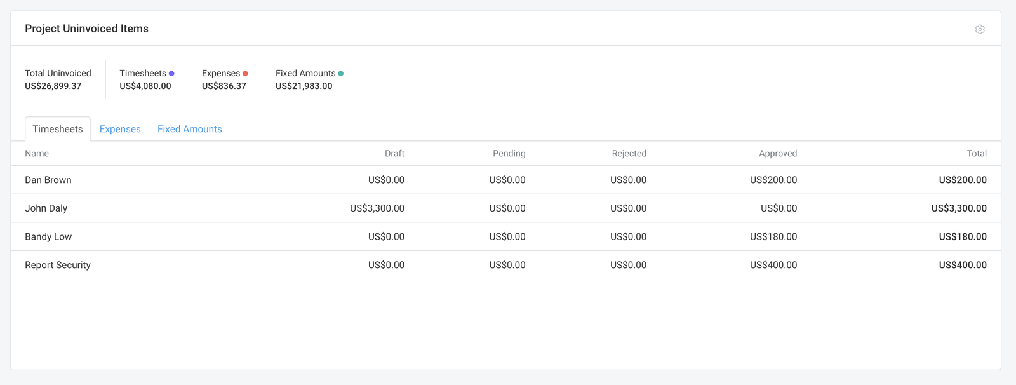The width and height of the screenshot is (1016, 385).
Task: Click the Total Uninvoiced US$26,899.37 figure
Action: (x=53, y=86)
